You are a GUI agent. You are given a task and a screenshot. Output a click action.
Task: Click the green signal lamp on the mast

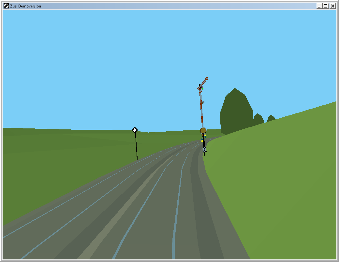coord(202,89)
